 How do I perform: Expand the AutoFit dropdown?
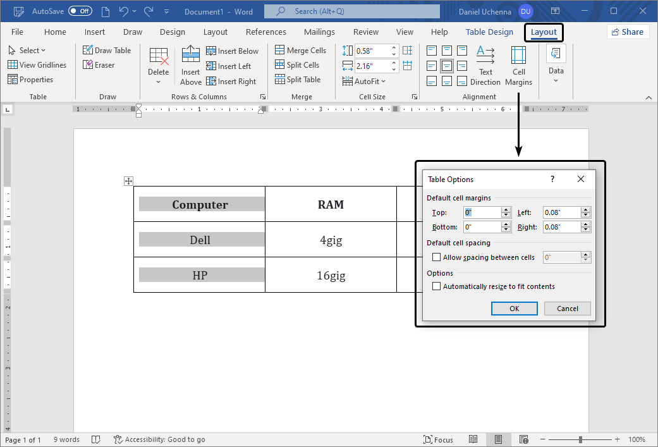click(364, 82)
